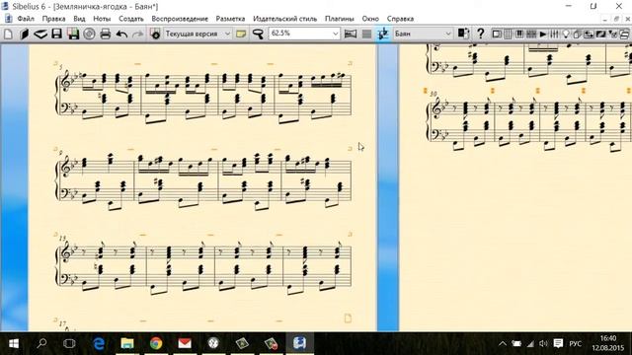Open the Создать menu
Screen dimensions: 632x355
131,19
